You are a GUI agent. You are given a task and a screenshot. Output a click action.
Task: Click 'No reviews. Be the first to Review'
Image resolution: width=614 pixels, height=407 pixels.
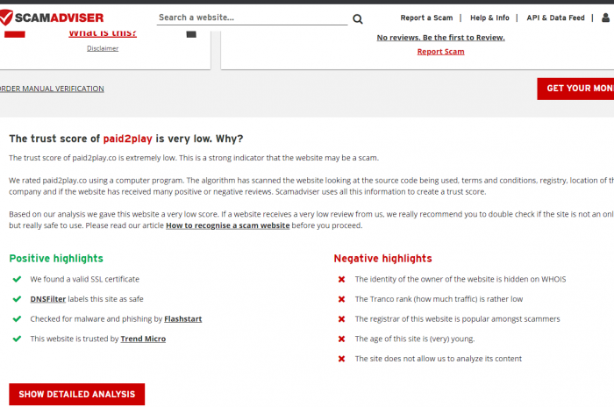click(x=440, y=38)
